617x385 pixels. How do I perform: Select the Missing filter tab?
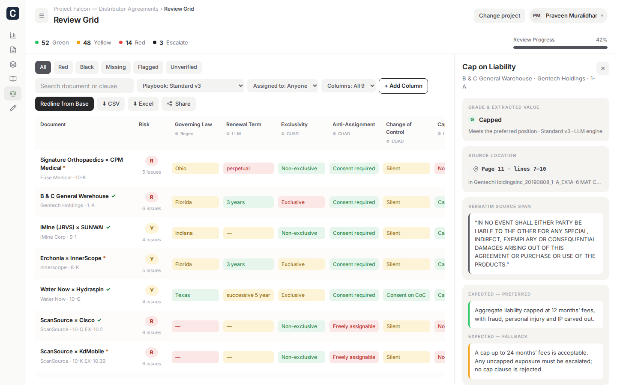click(116, 67)
